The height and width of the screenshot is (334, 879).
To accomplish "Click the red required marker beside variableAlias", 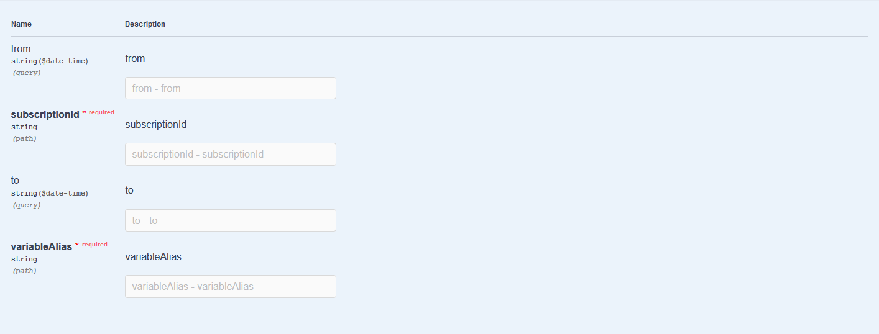I will (94, 245).
